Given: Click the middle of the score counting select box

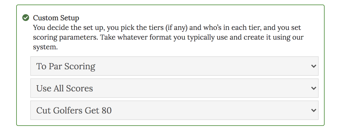Looking at the screenshot, I should (x=174, y=88).
